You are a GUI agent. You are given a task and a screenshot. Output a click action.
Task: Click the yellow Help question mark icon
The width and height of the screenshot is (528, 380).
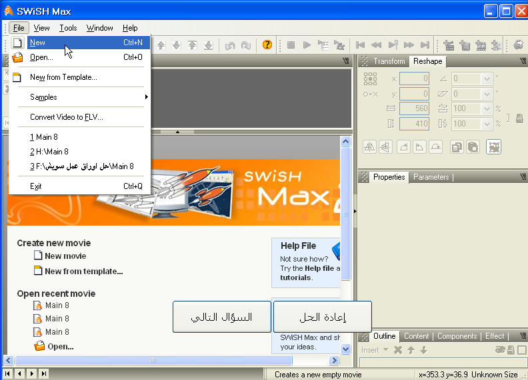[267, 45]
